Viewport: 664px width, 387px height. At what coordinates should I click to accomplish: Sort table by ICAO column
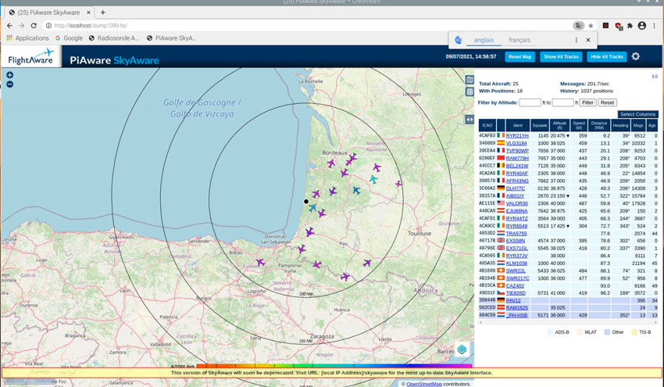tap(487, 125)
